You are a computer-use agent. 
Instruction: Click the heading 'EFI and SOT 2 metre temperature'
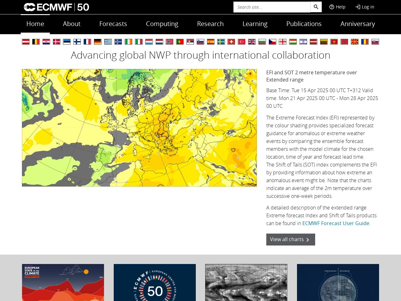(311, 76)
